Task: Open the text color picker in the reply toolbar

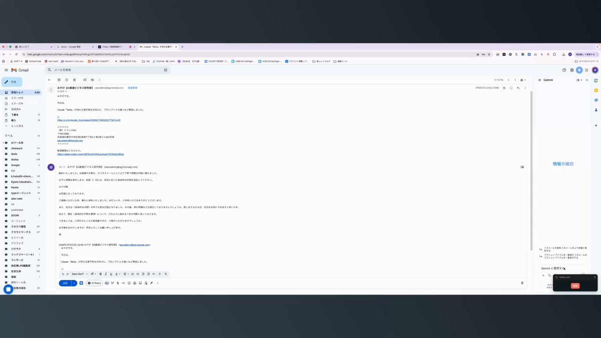Action: [117, 274]
